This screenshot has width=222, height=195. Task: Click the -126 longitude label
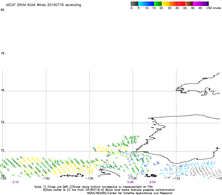point(133,178)
